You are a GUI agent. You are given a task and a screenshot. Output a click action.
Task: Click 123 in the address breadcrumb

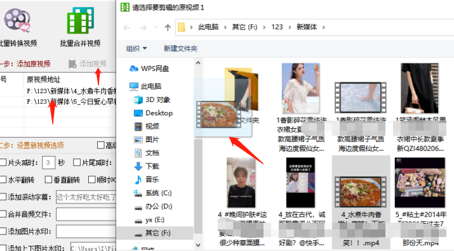(x=277, y=27)
